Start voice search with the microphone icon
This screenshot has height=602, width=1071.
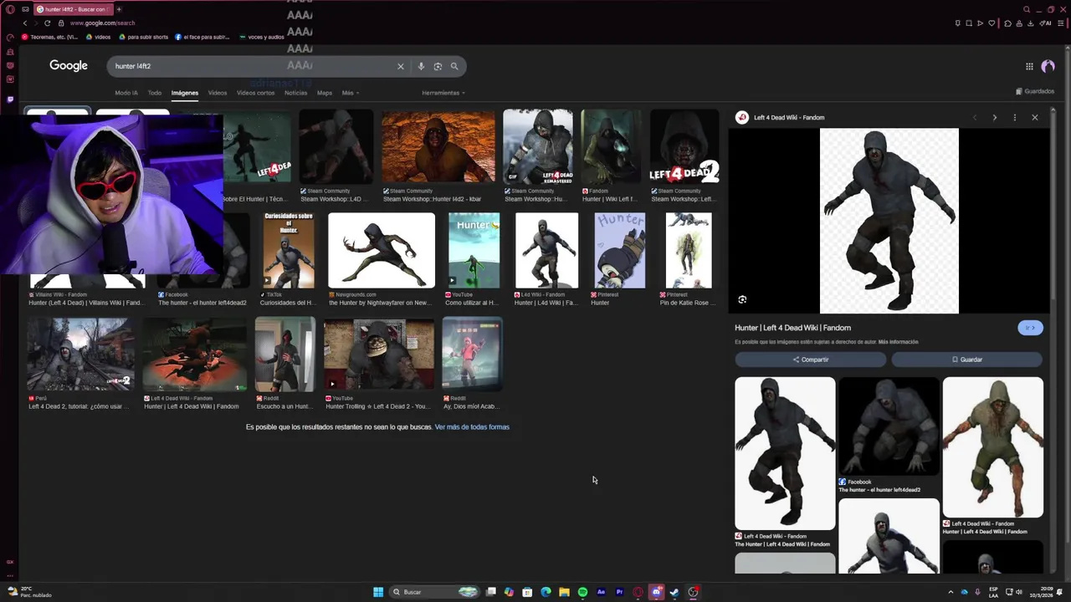421,66
